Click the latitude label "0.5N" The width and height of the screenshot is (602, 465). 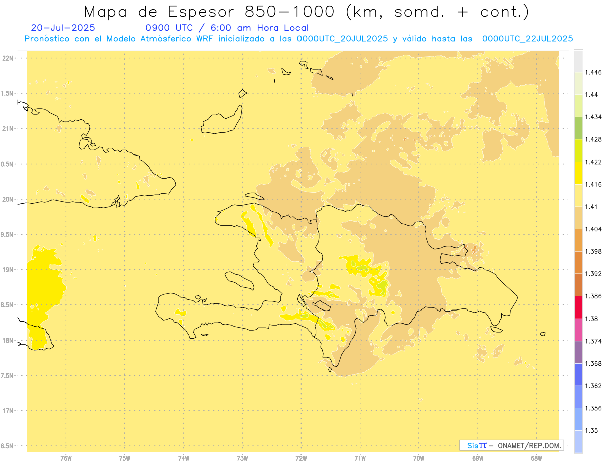[x=7, y=164]
